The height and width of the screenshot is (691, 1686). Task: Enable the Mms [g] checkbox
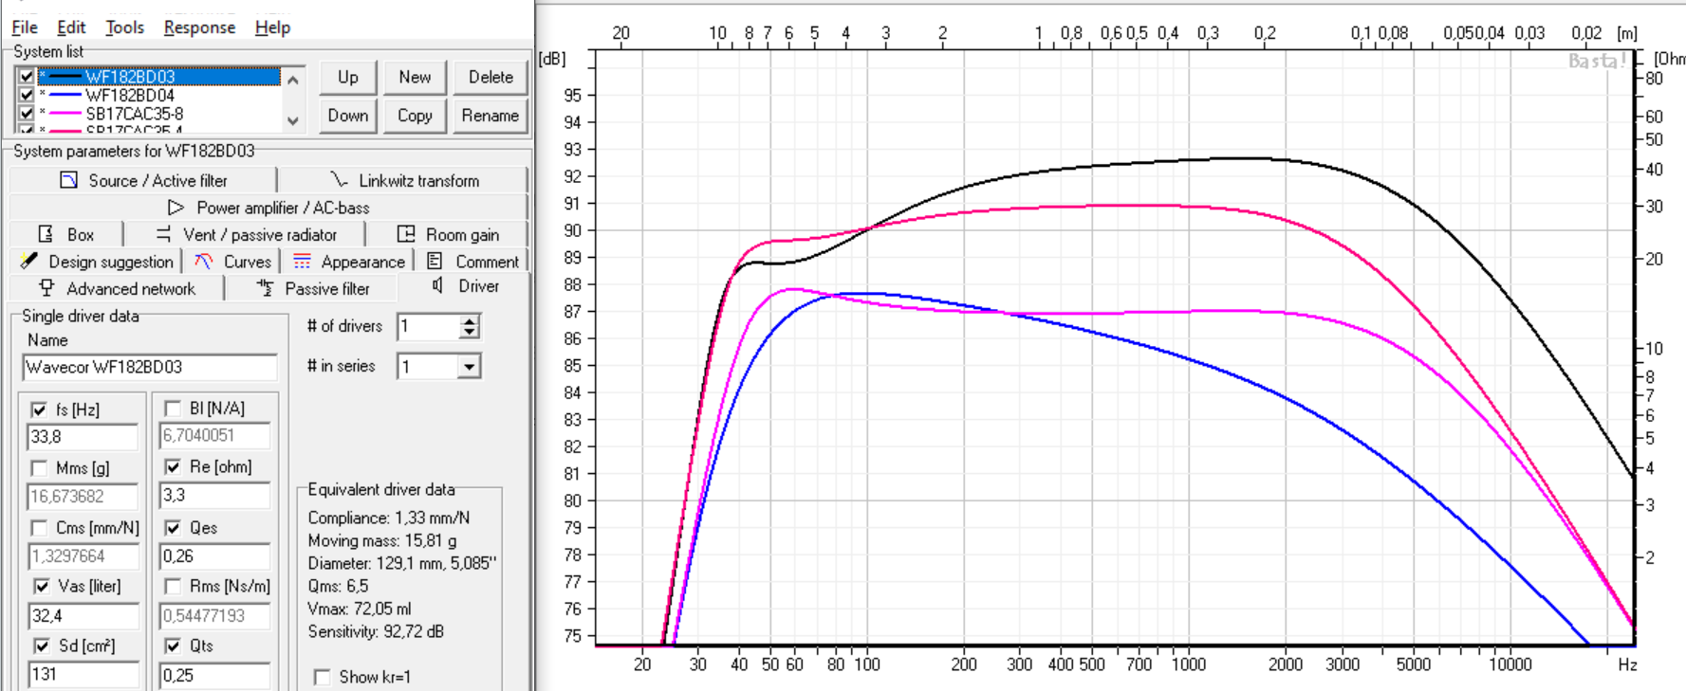pos(39,468)
